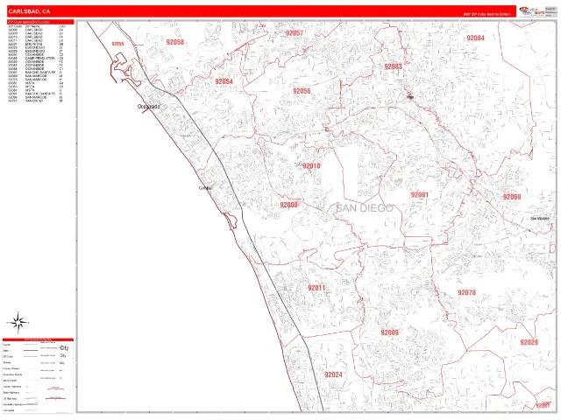Click the ZIP Code Index/Grid Locator header

pyautogui.click(x=40, y=22)
